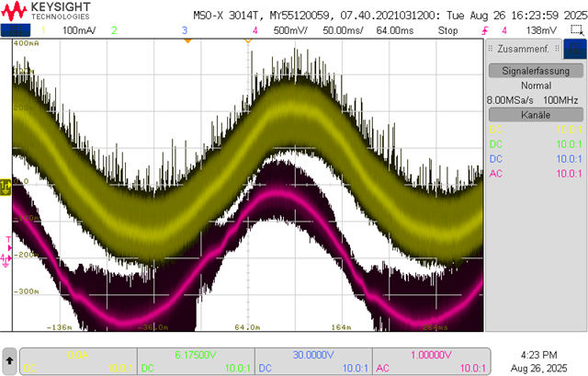This screenshot has width=588, height=376.
Task: Click the channel 4 ground level marker
Action: [6, 260]
